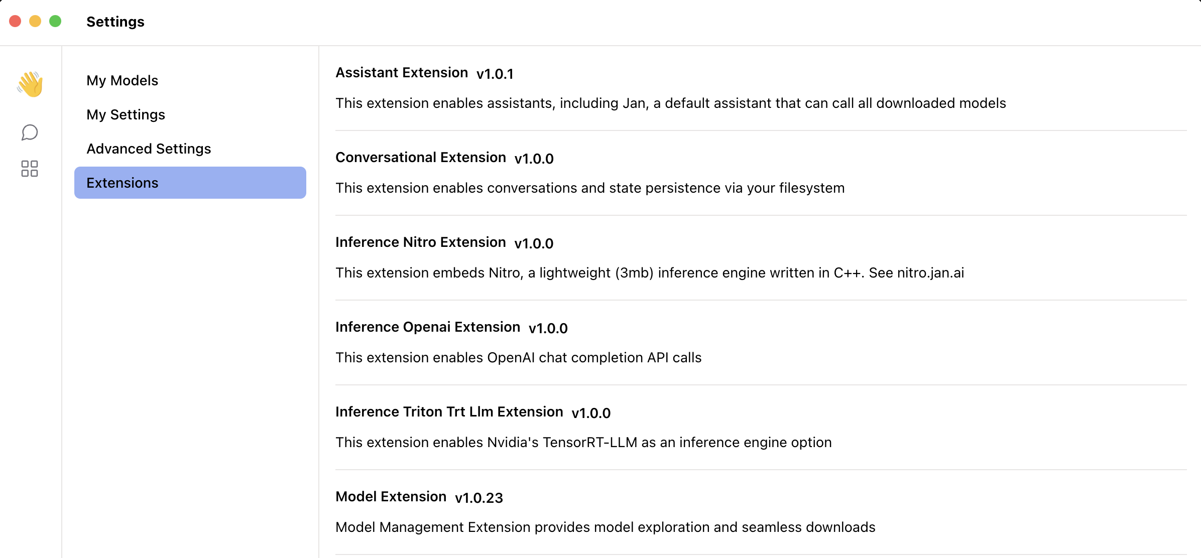Click the Settings window title text
The width and height of the screenshot is (1201, 558).
pos(115,22)
